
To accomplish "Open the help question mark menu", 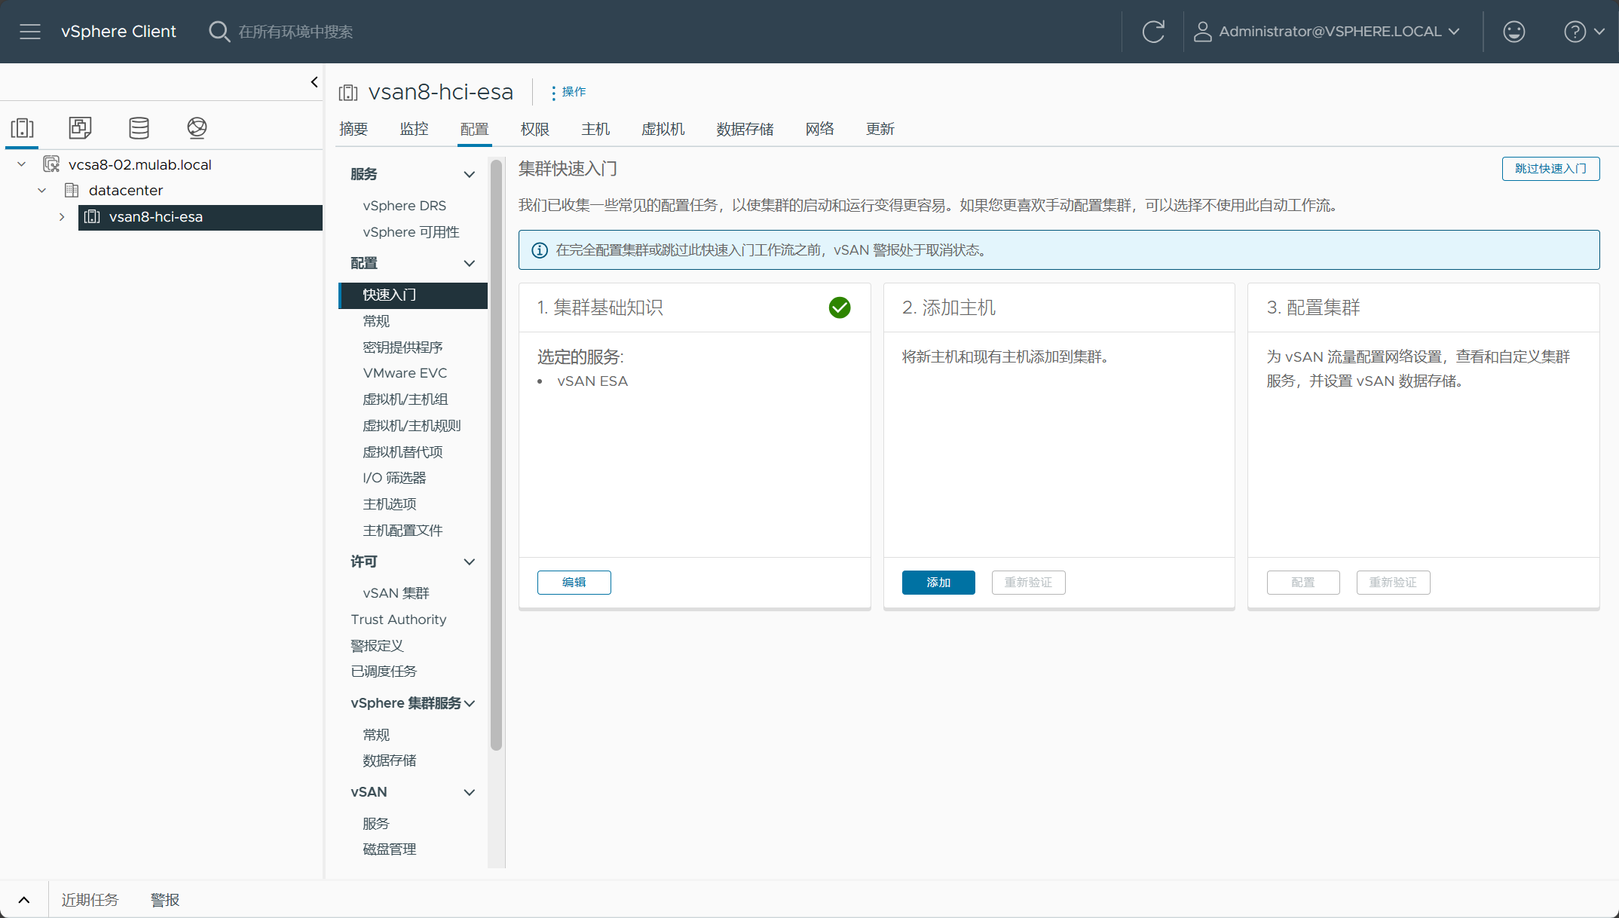I will point(1584,32).
